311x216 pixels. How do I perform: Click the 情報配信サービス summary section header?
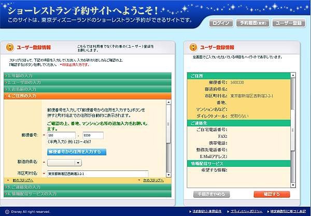pos(239,164)
